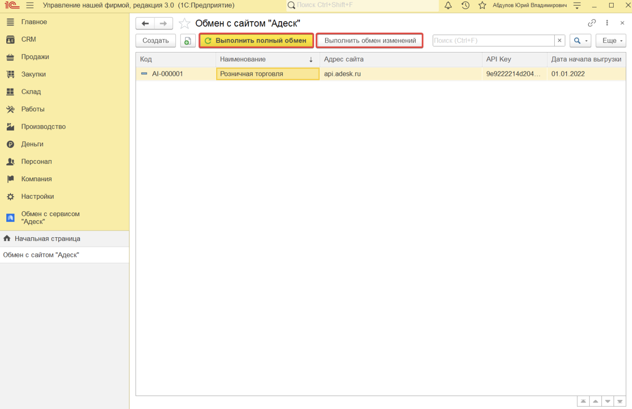Copy selected item with the copy icon button
This screenshot has height=409, width=632.
tap(188, 40)
